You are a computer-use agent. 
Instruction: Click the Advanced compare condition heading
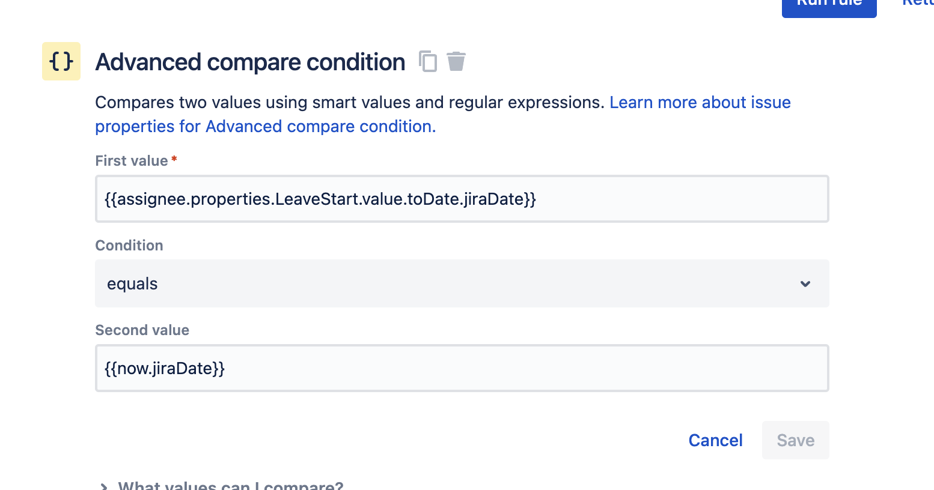click(x=250, y=62)
